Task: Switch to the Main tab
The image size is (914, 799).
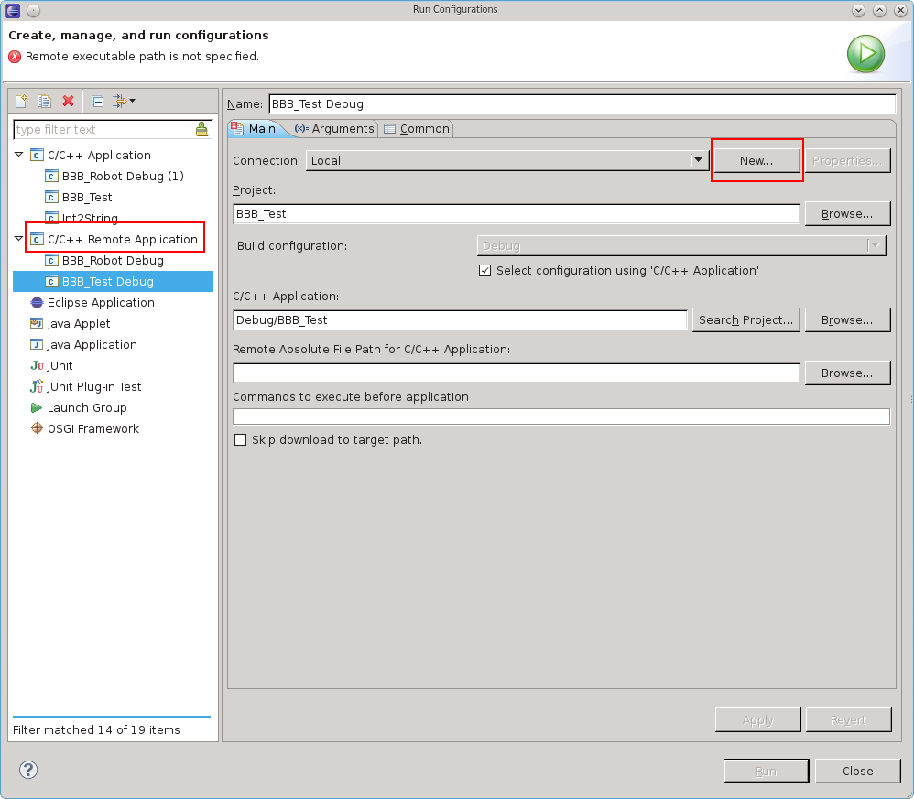Action: (255, 129)
